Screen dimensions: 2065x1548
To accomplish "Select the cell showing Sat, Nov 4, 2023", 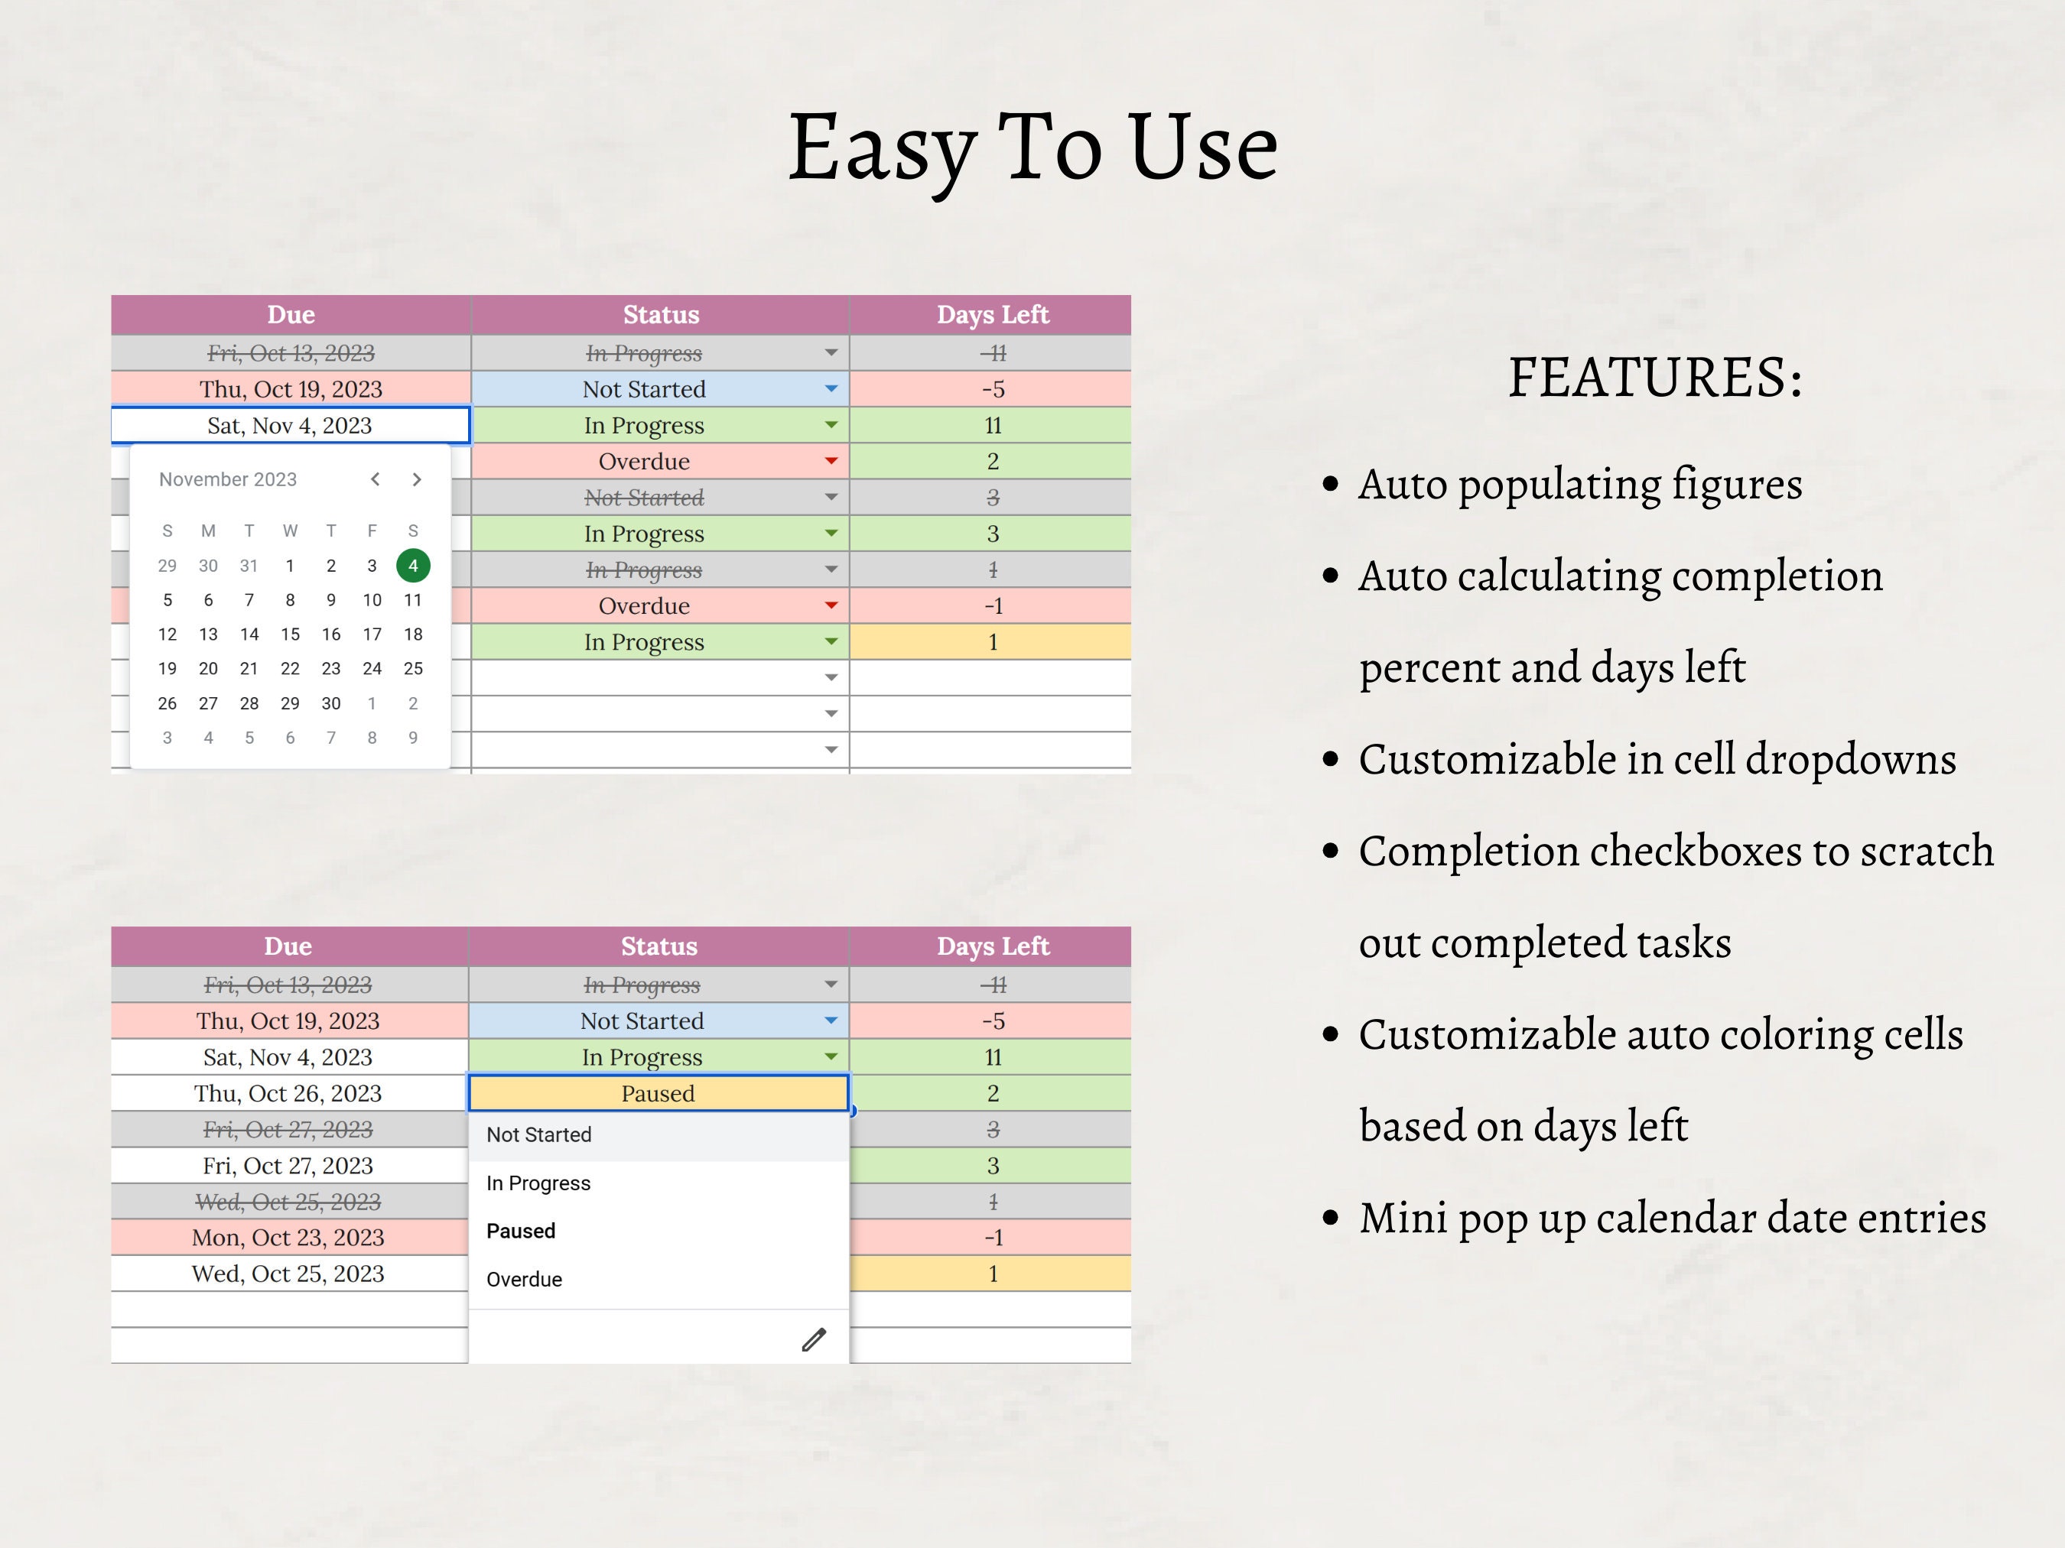I will pyautogui.click(x=289, y=424).
